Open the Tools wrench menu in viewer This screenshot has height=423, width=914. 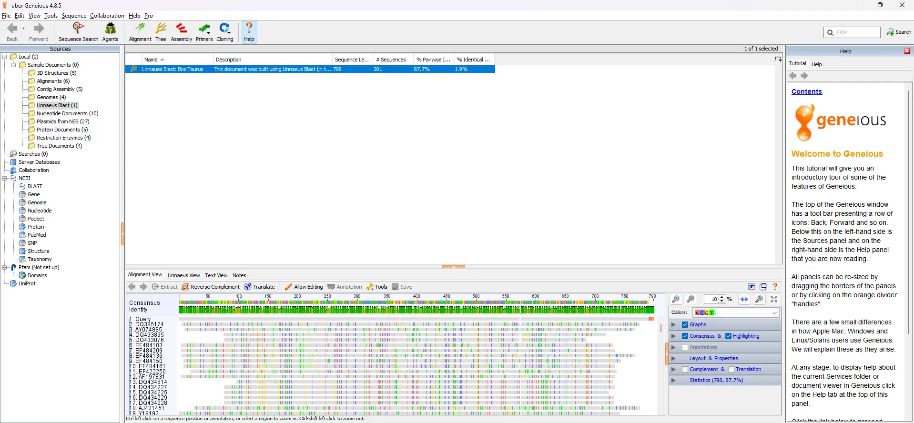click(x=377, y=287)
